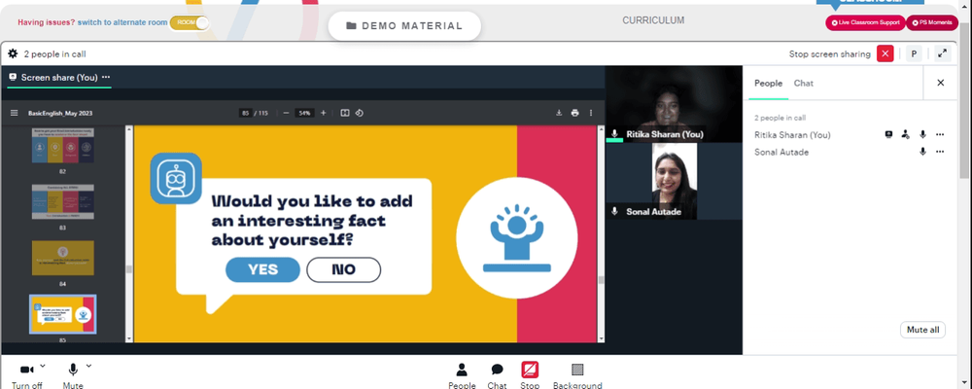Click the Live Classroom Support button
The image size is (972, 389).
(865, 23)
